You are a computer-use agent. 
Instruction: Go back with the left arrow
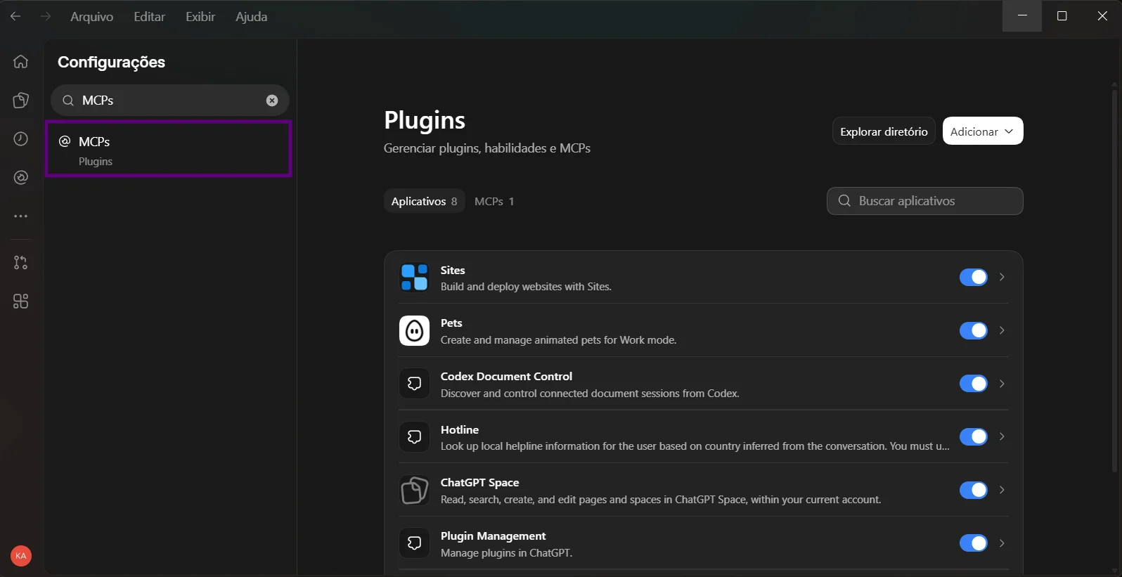pos(15,16)
